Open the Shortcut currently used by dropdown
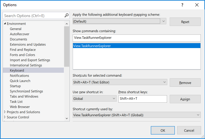This screenshot has height=139, width=205. click(x=198, y=115)
